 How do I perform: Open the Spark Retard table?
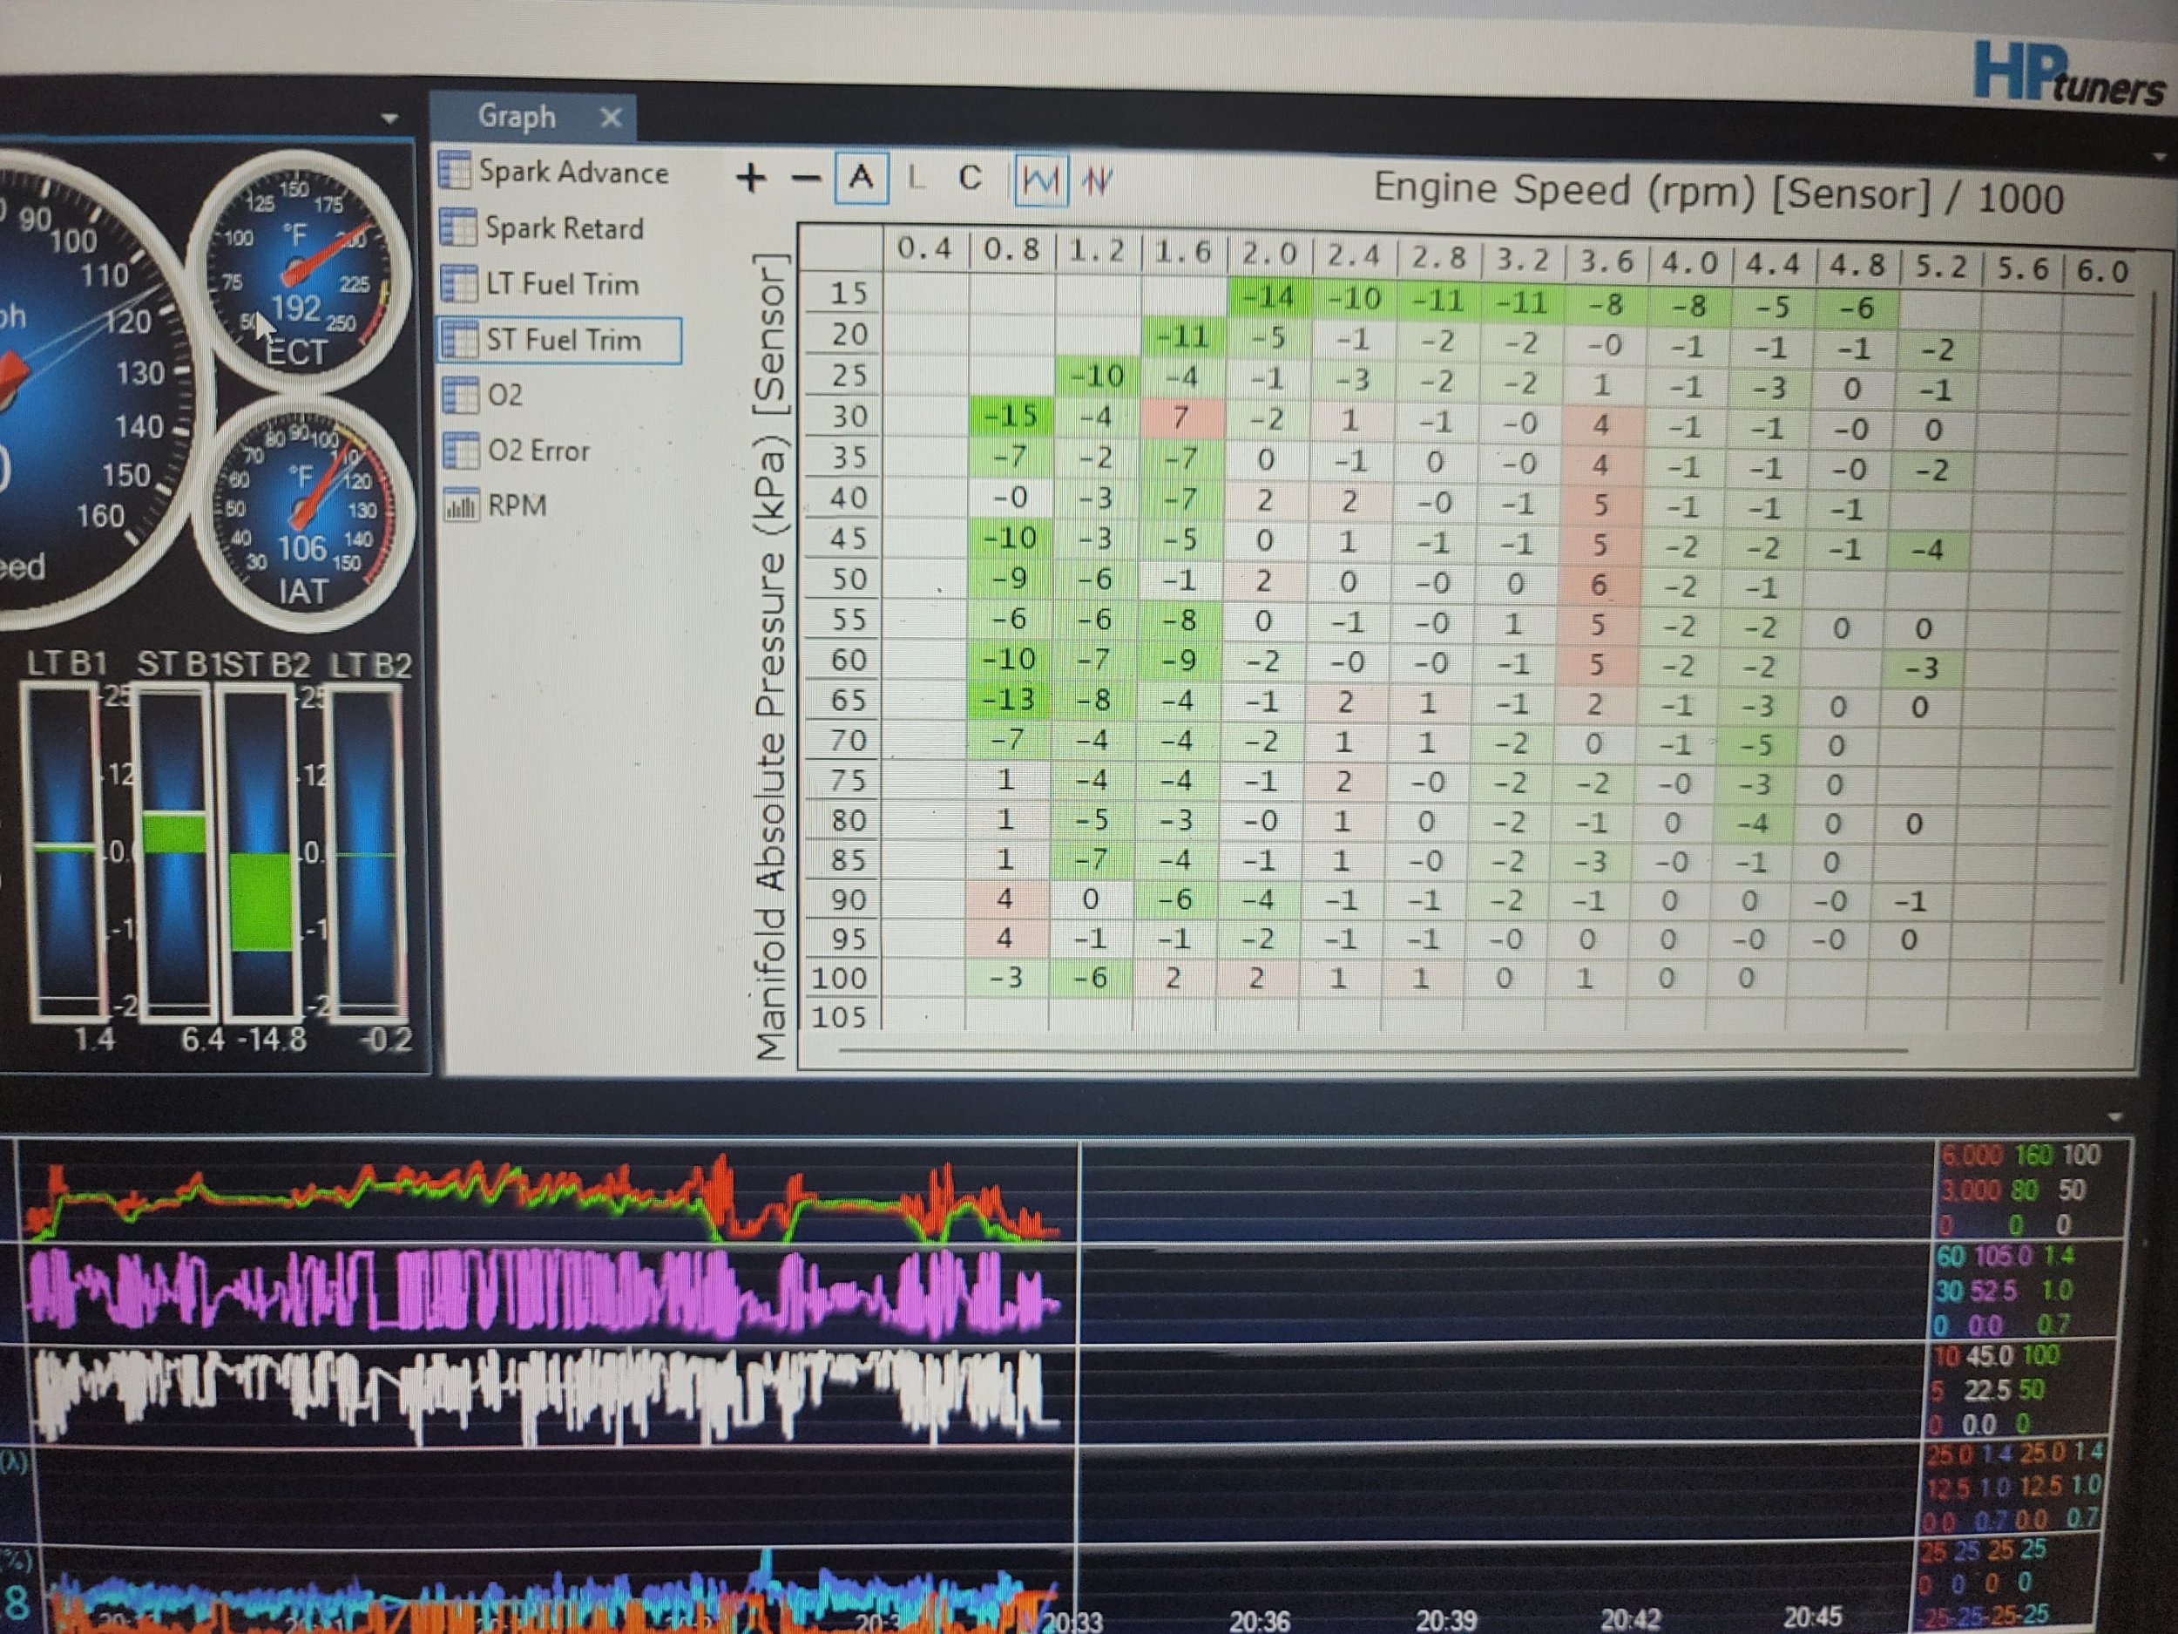[x=563, y=228]
